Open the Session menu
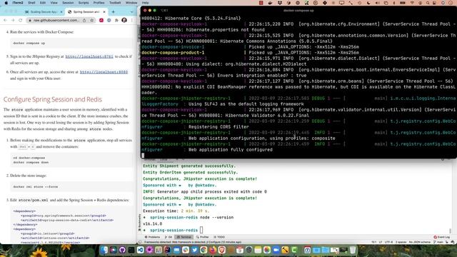457x257 pixels. click(68, 3)
